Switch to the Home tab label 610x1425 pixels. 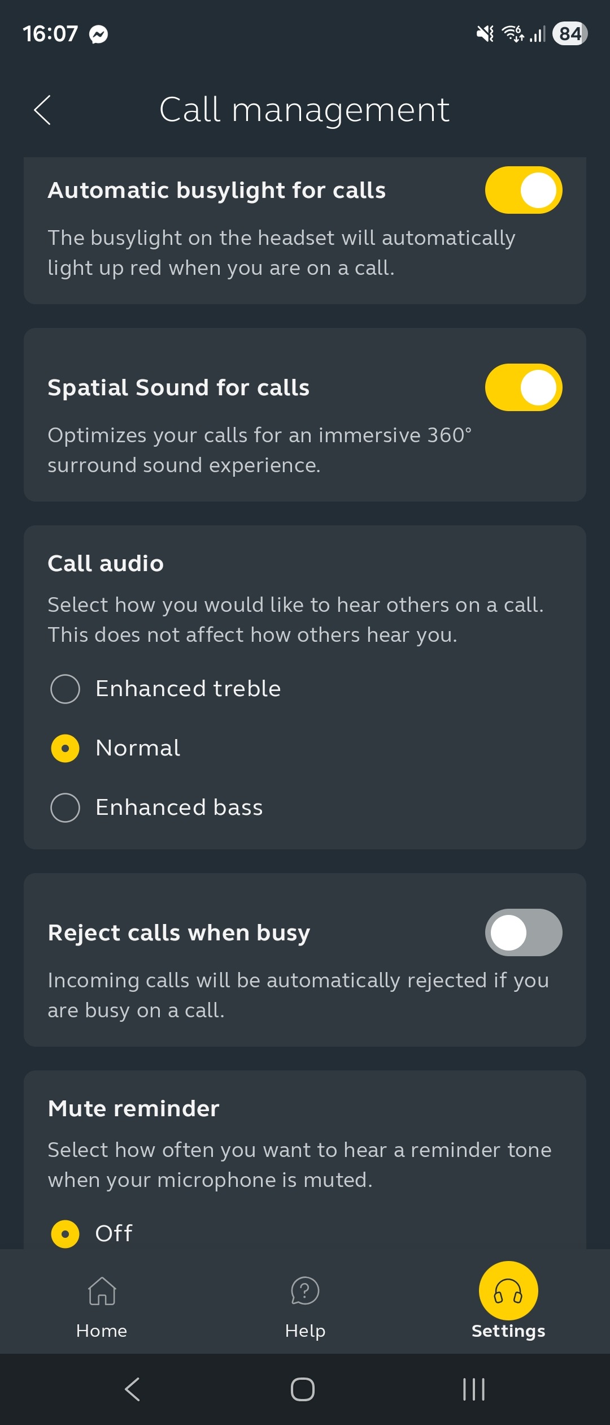click(102, 1331)
